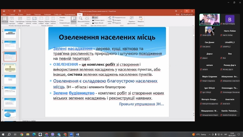Open the Show group dialog launcher

[76, 25]
